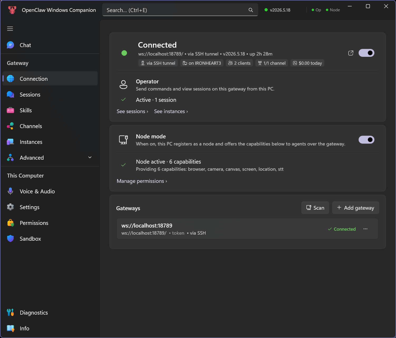Maximize the OpenClaw window
The height and width of the screenshot is (338, 396).
coord(368,6)
